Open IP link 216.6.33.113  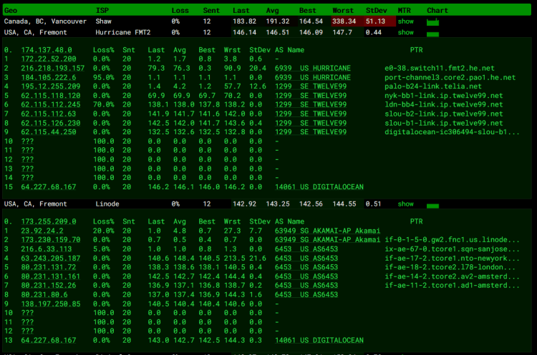[47, 249]
